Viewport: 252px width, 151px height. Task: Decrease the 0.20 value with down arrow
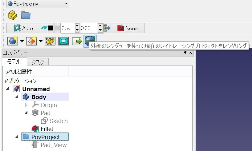click(100, 30)
